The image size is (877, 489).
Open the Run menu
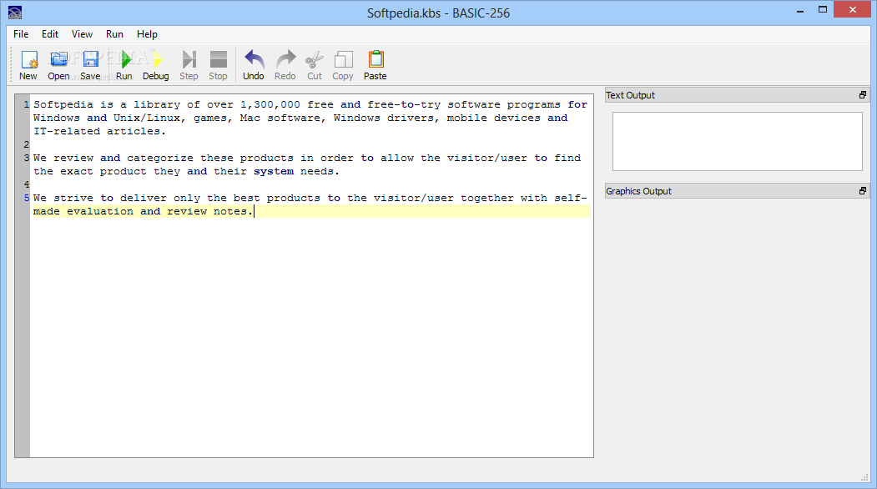114,34
